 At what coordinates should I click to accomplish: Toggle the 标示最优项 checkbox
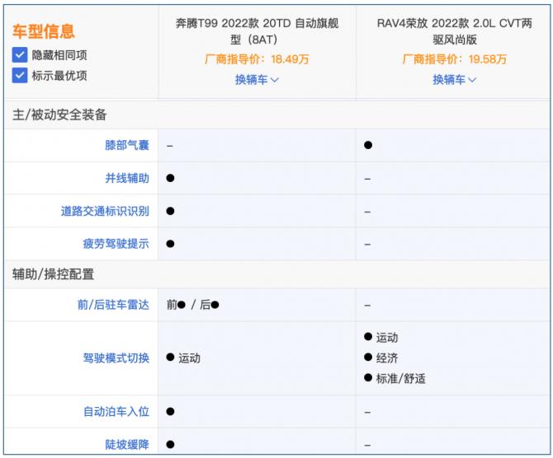coord(20,76)
